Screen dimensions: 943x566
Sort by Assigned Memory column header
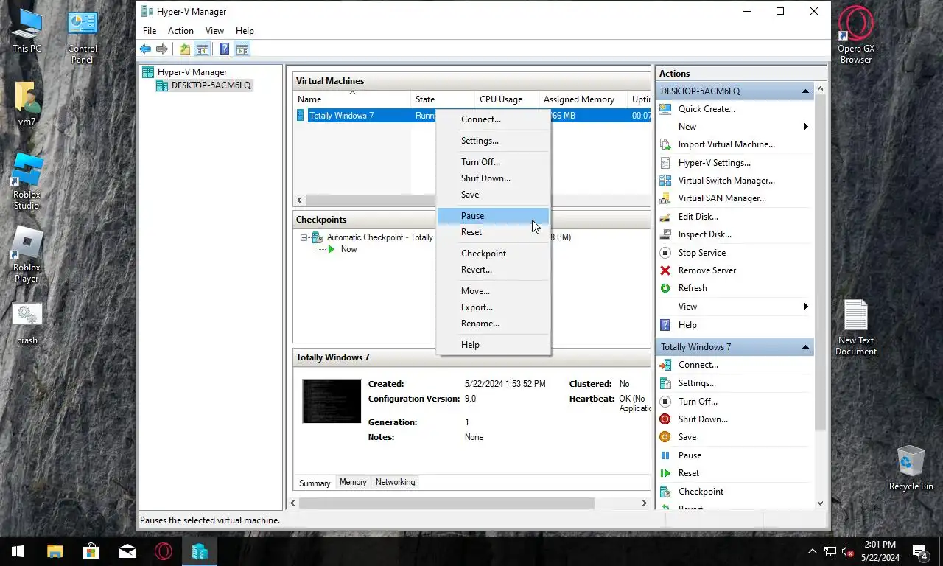click(582, 99)
